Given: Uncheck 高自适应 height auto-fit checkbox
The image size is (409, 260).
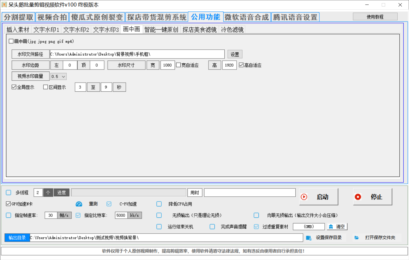Looking at the screenshot, I should point(241,65).
